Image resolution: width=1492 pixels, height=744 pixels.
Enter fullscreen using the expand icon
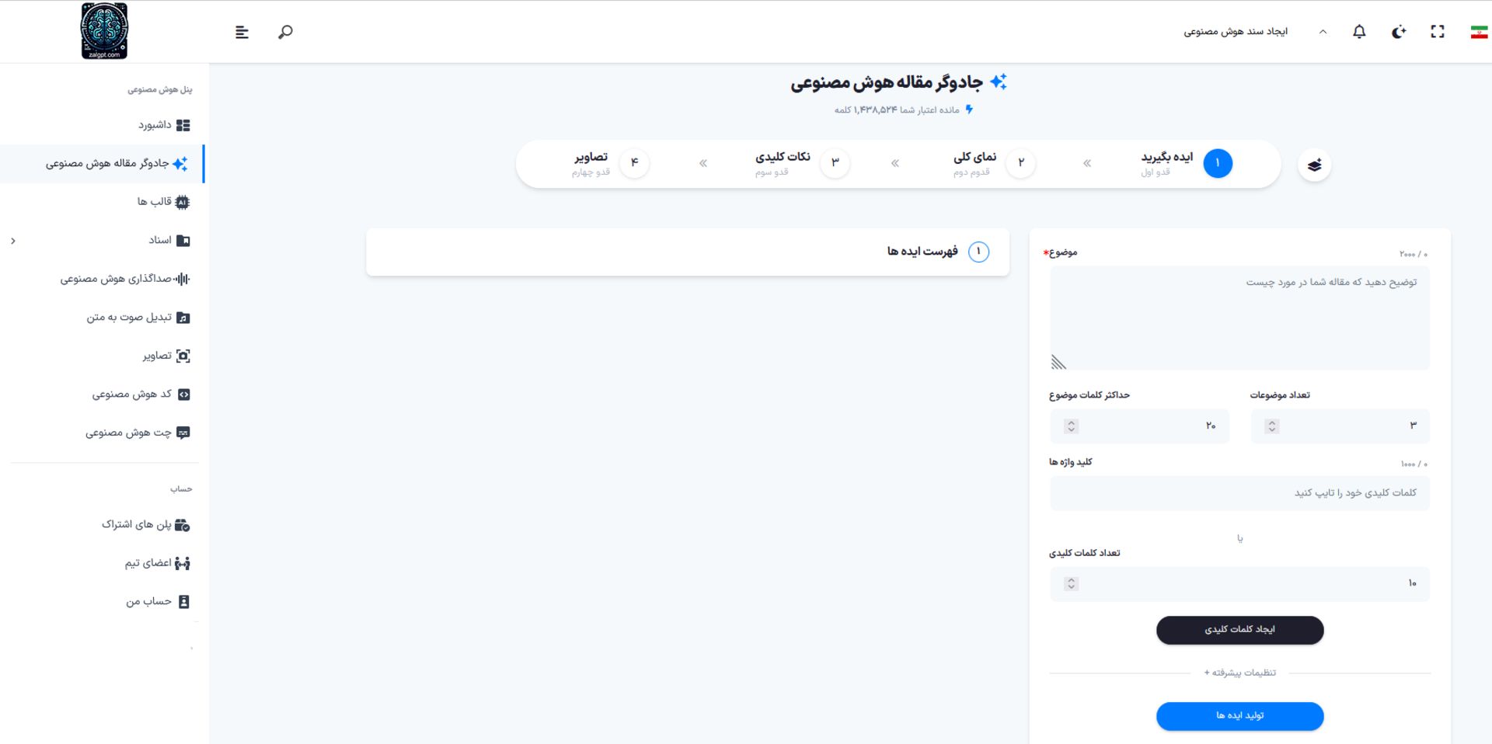point(1438,31)
